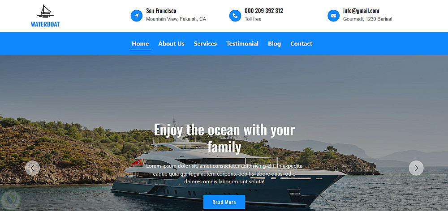448x211 pixels.
Task: Open the Home menu item
Action: [140, 44]
